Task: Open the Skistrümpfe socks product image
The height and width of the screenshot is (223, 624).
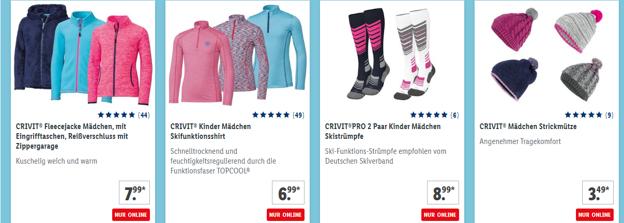Action: click(x=392, y=54)
